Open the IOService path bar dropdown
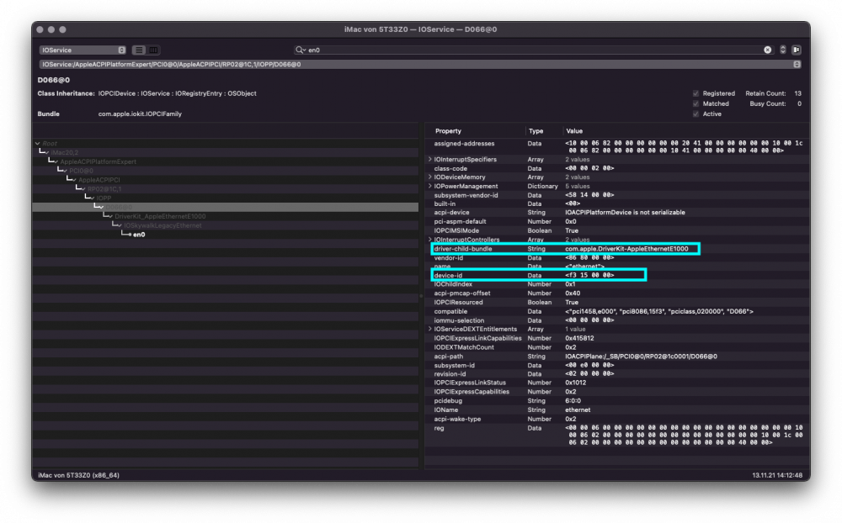Image resolution: width=842 pixels, height=523 pixels. 797,65
